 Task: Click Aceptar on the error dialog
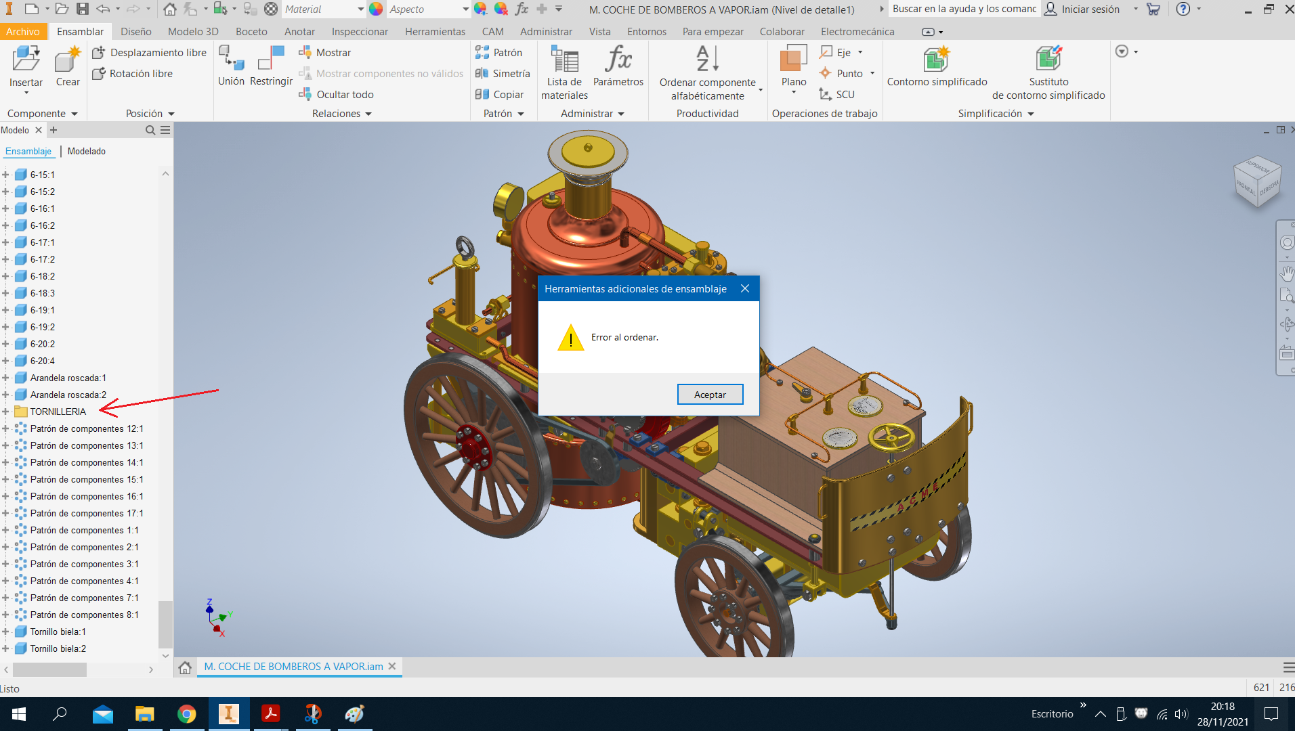[710, 394]
